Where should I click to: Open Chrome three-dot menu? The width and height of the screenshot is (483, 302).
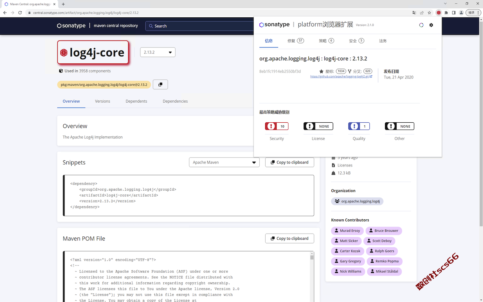click(478, 12)
